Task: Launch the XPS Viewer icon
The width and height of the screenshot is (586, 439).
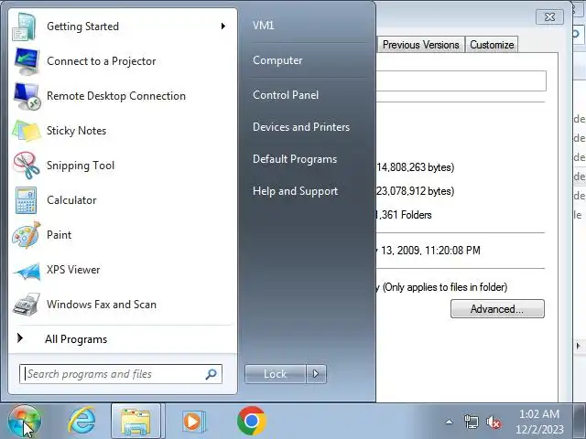Action: click(27, 271)
